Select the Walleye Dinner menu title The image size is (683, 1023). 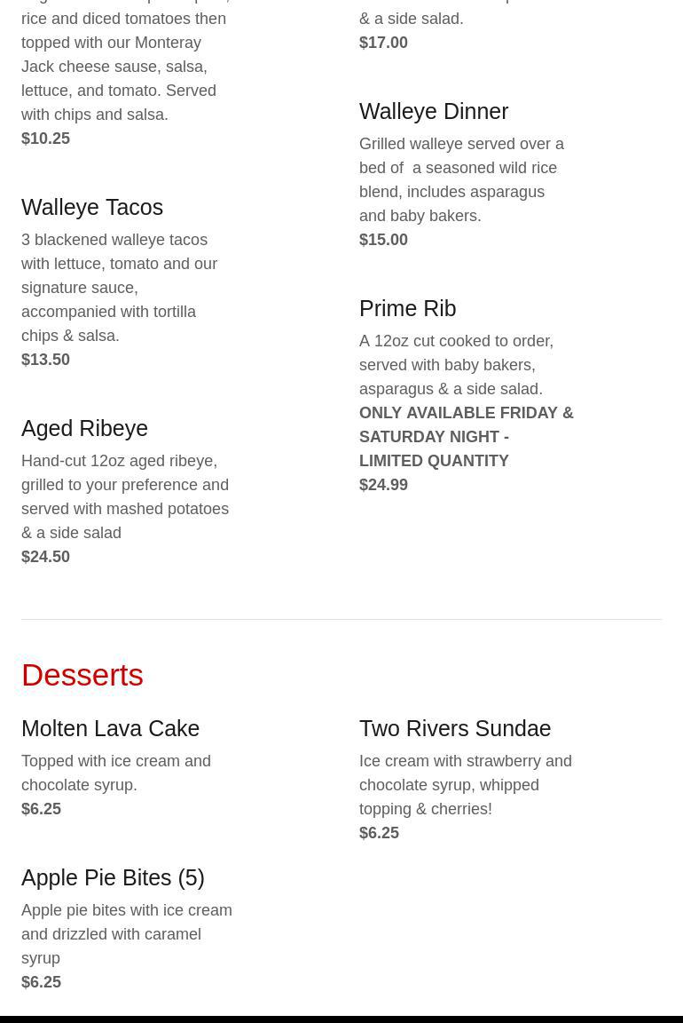pos(434,112)
